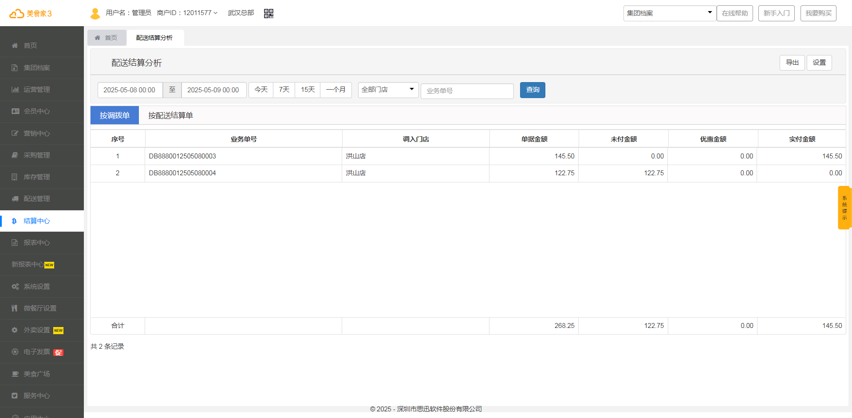Click the 系统提示 side panel tab

(x=844, y=208)
